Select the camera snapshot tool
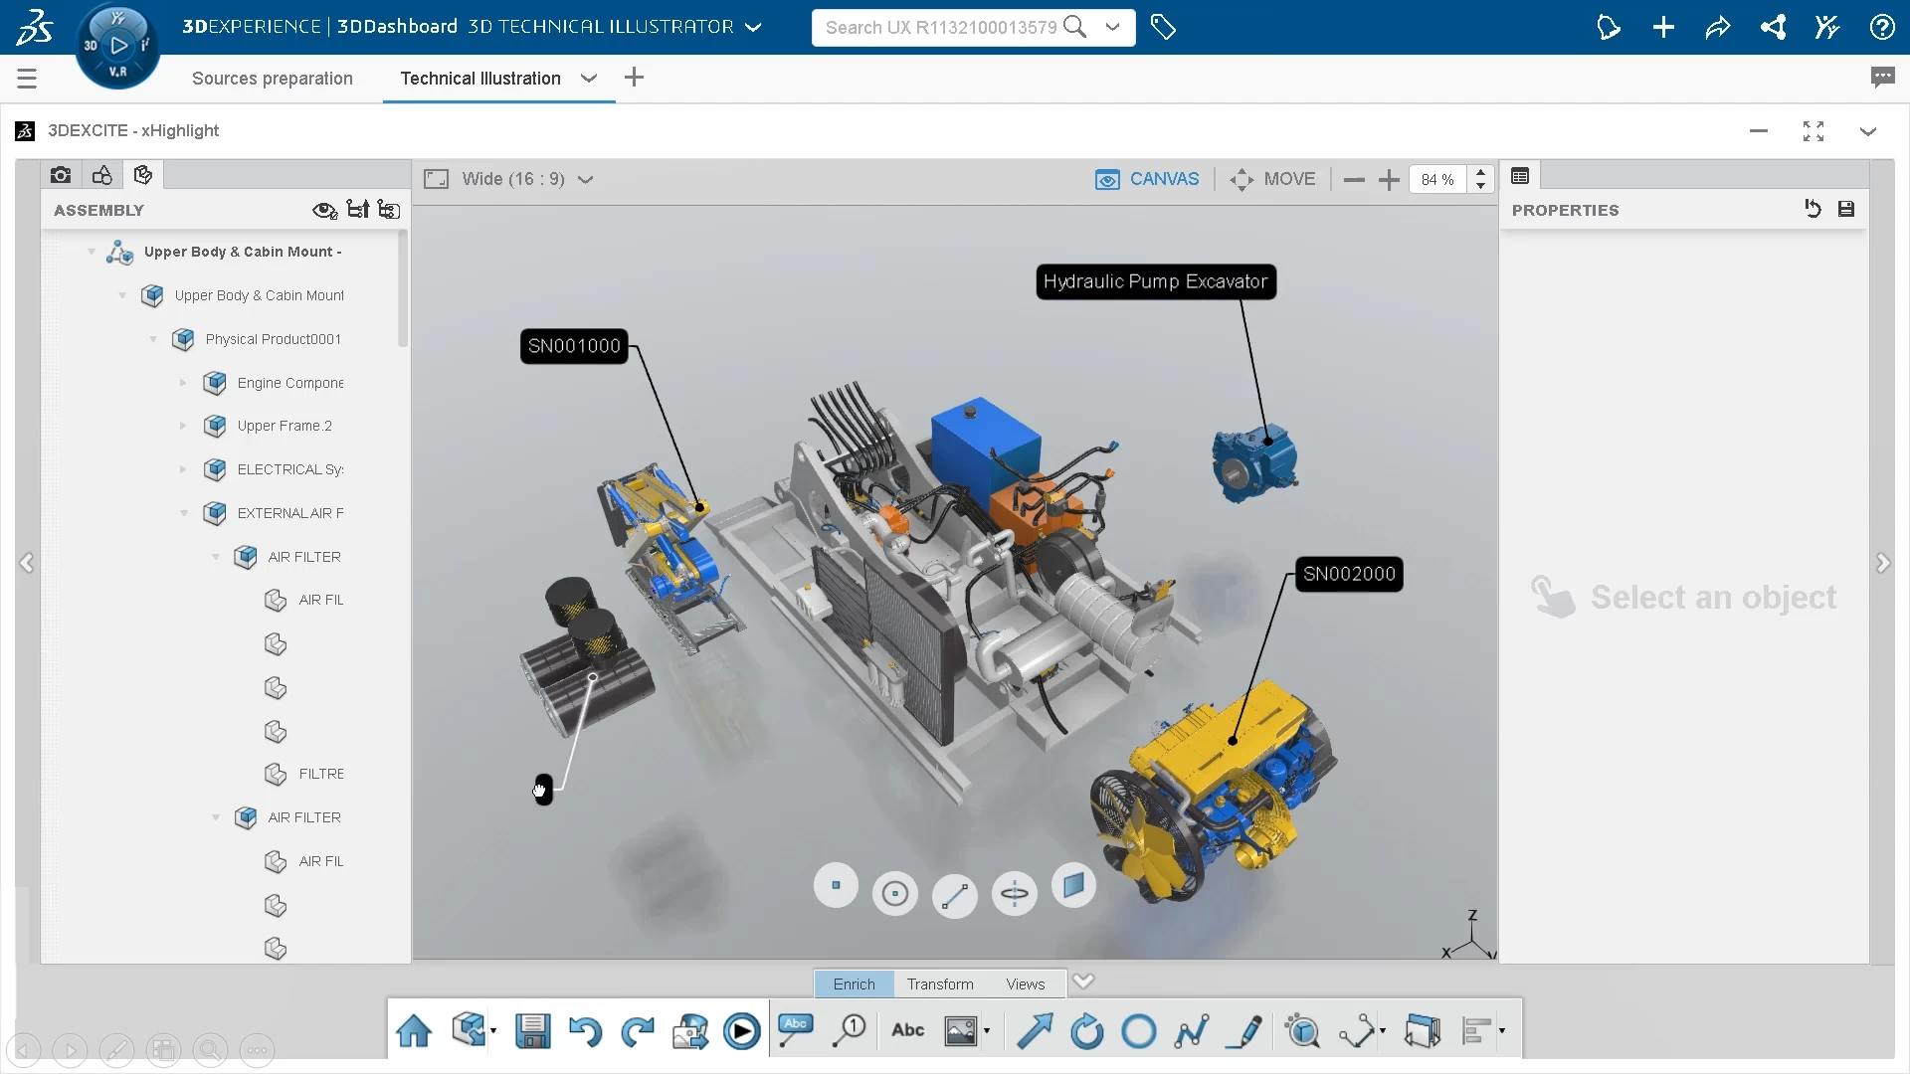 point(61,174)
